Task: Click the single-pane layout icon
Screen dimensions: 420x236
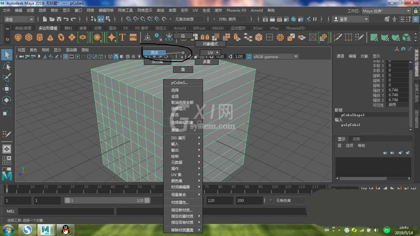Action: click(x=7, y=149)
